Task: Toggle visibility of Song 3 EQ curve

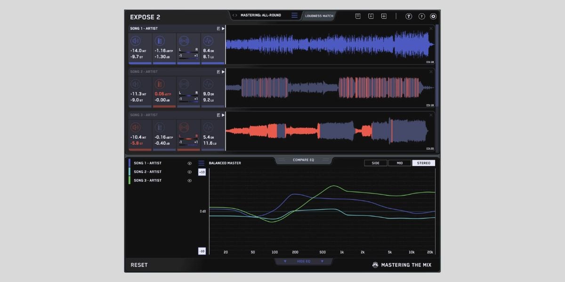Action: pos(190,180)
